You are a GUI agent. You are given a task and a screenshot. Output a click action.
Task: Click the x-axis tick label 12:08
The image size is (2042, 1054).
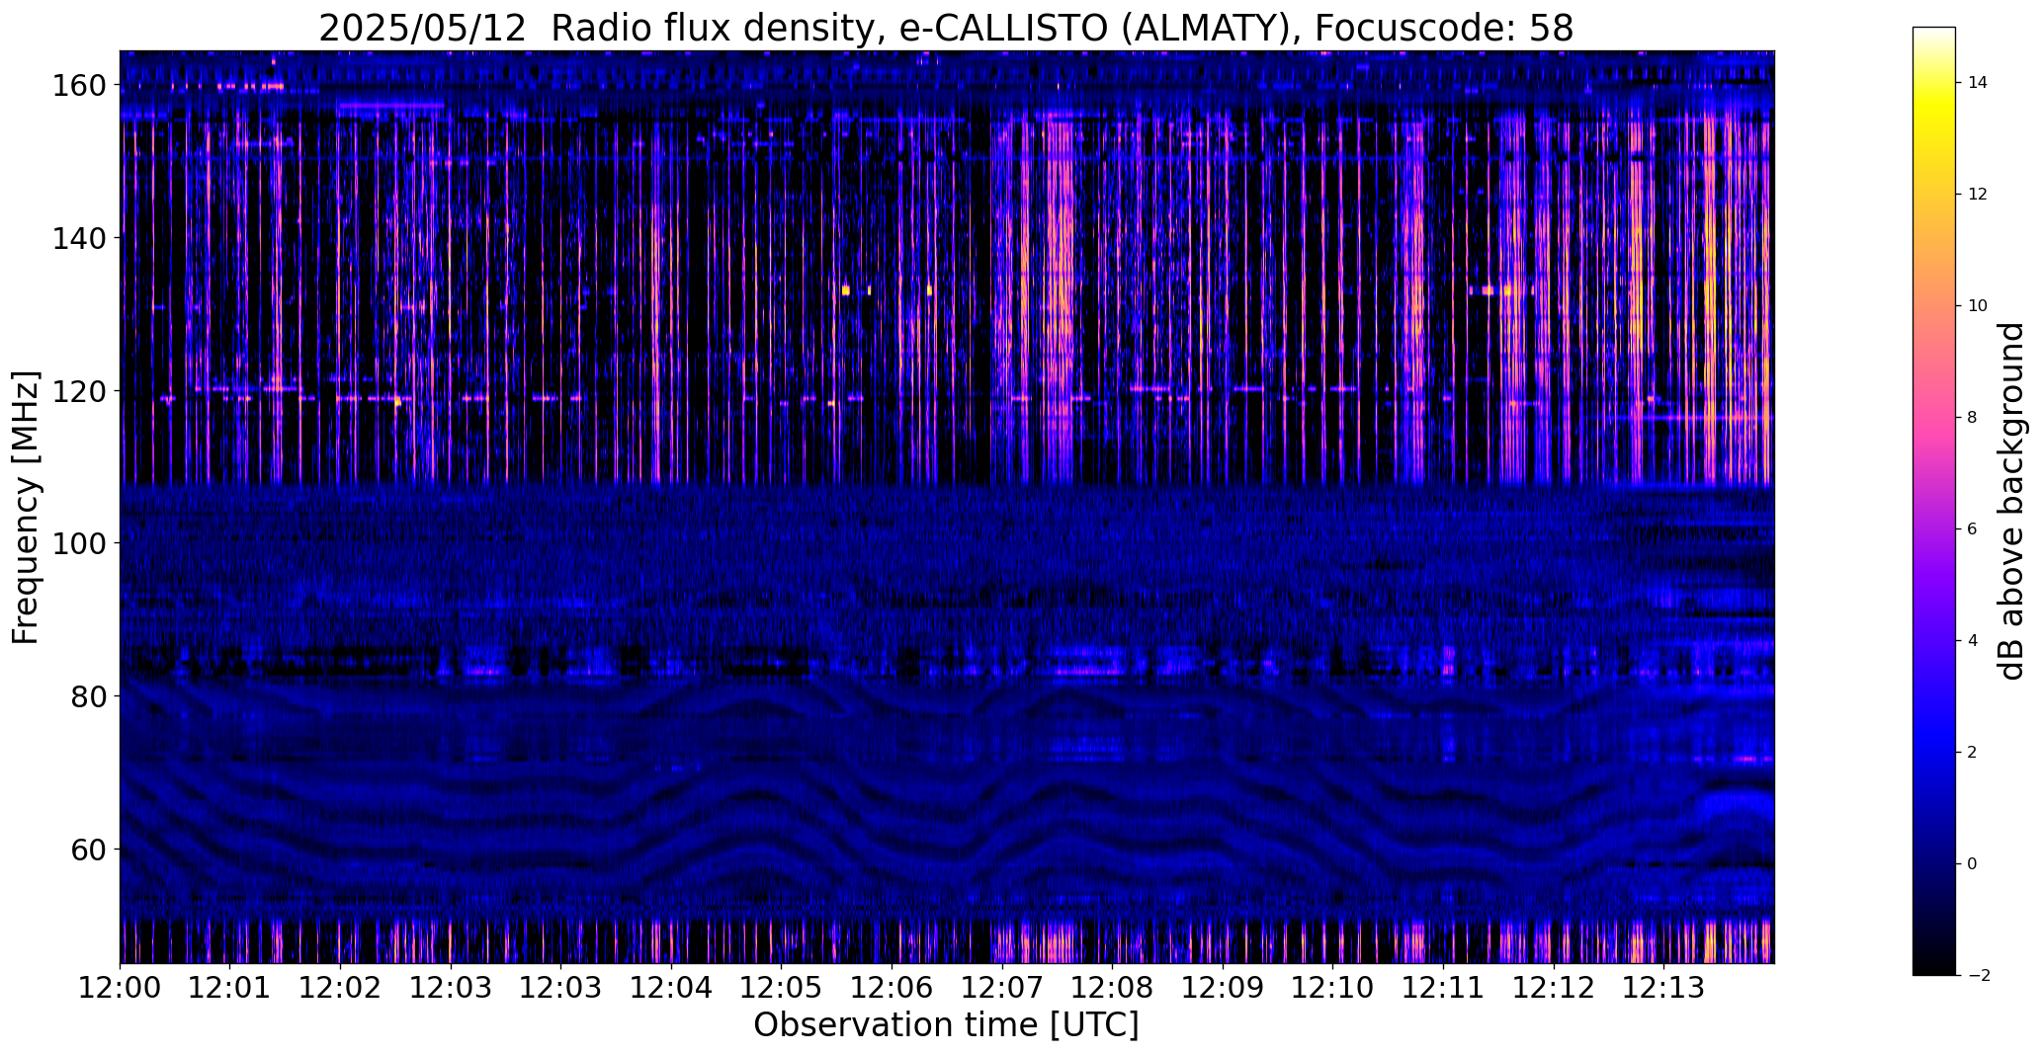(x=1112, y=988)
